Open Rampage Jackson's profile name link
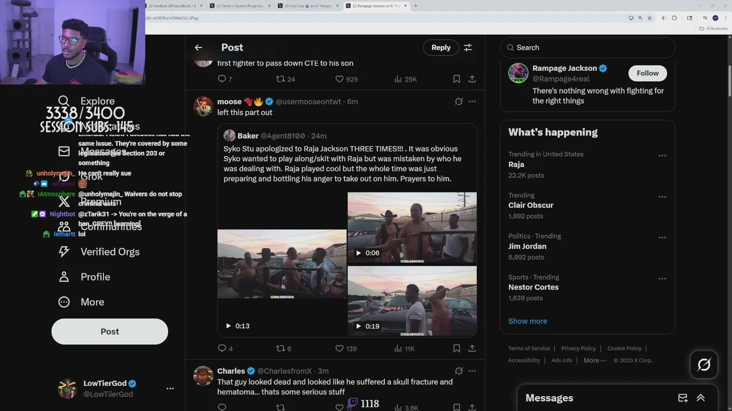 click(564, 68)
